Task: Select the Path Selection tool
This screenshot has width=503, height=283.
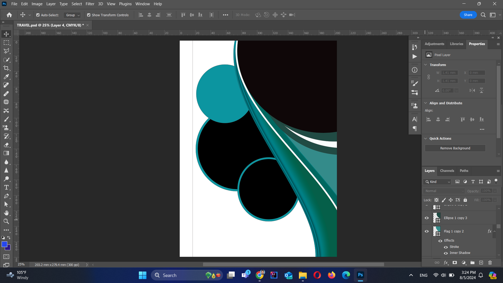Action: click(6, 204)
